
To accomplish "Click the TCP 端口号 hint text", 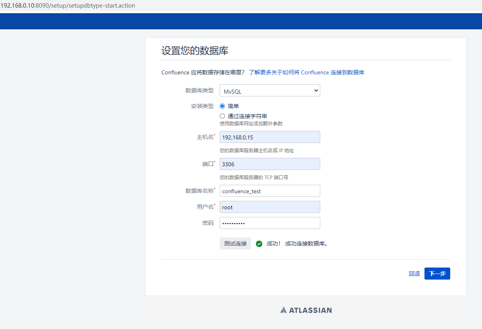I will (254, 178).
